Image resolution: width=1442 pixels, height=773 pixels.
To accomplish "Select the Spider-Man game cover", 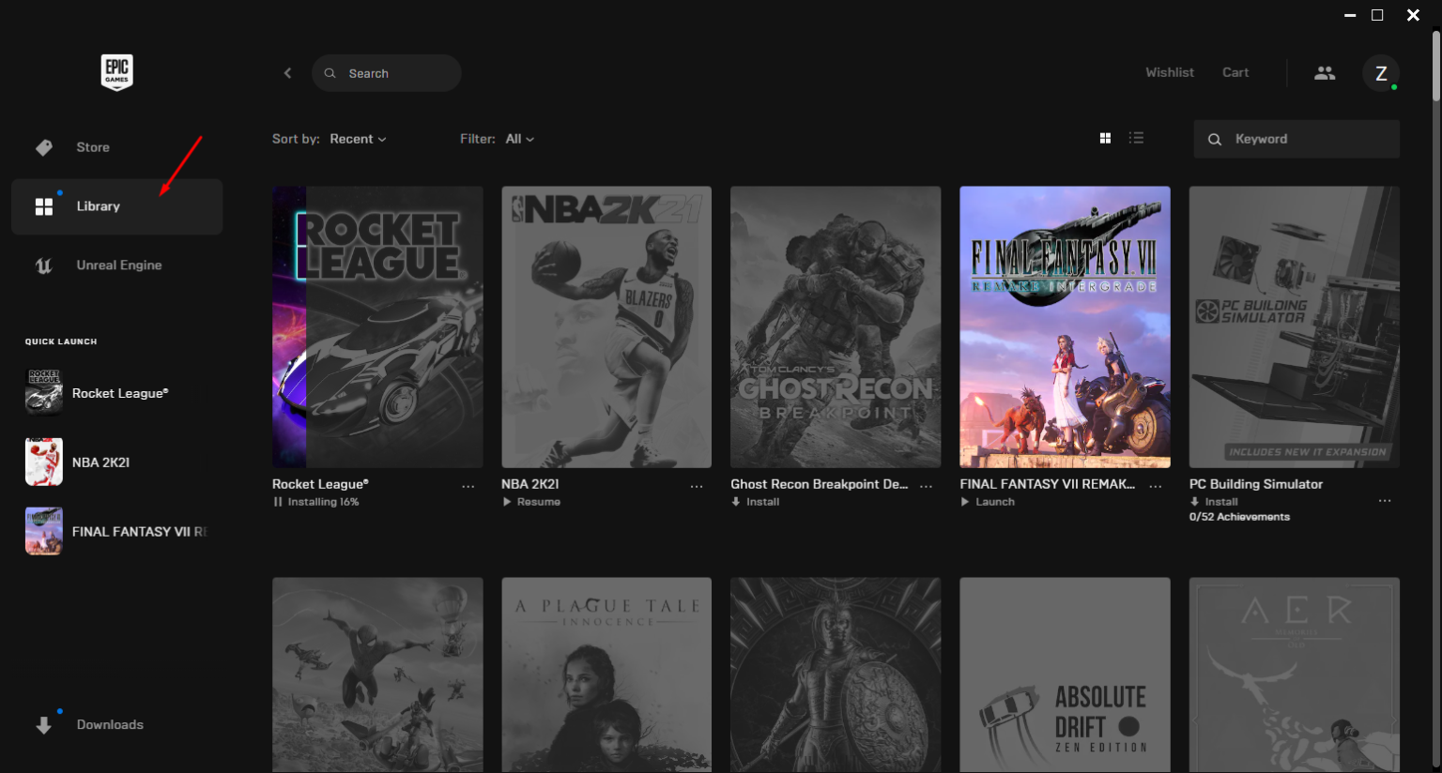I will 377,674.
